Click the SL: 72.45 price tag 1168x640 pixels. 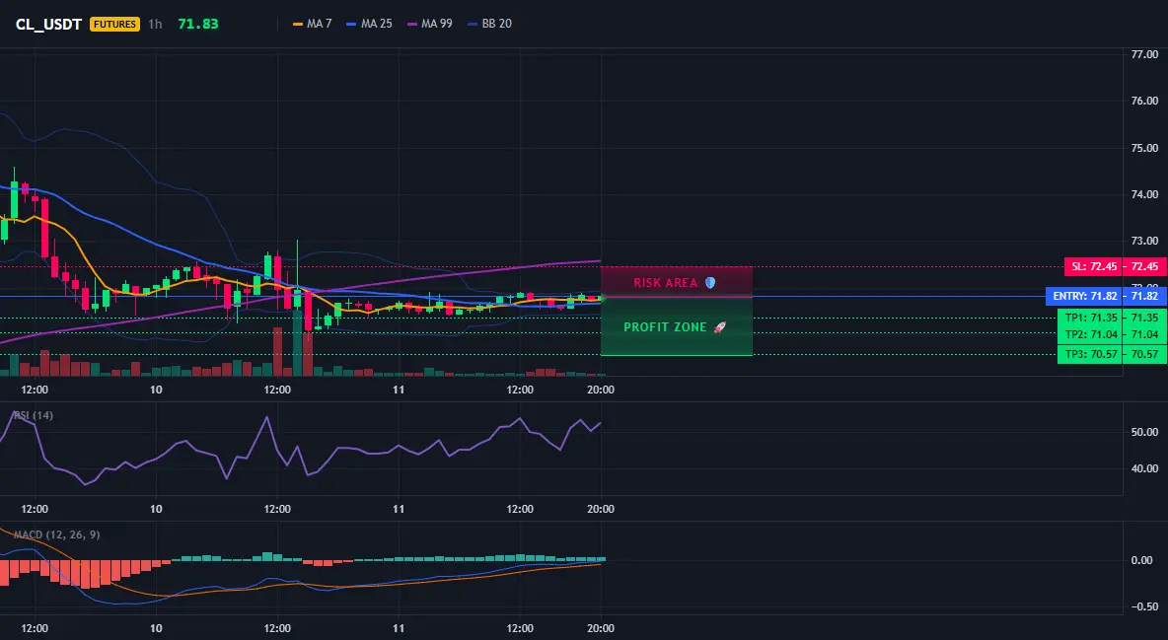(1116, 266)
